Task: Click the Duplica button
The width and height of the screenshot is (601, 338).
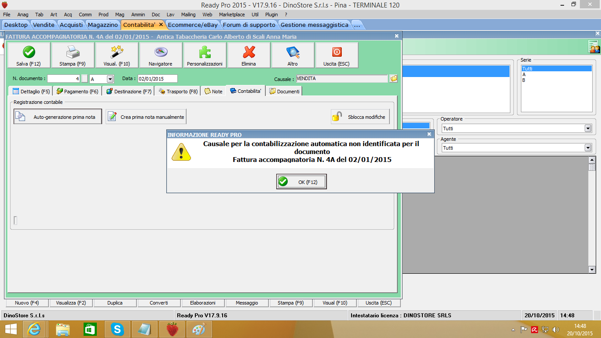Action: (x=115, y=303)
